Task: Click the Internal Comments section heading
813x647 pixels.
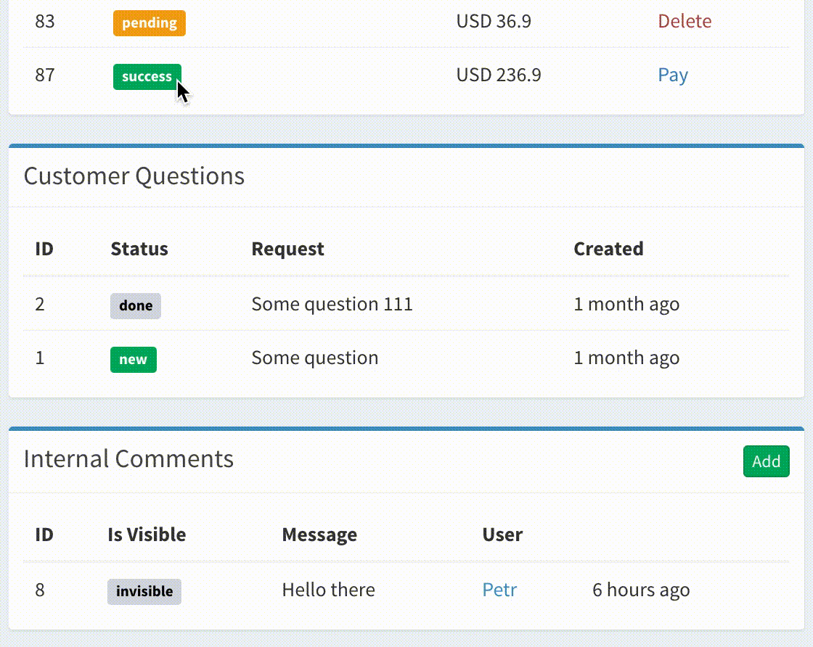Action: (128, 458)
